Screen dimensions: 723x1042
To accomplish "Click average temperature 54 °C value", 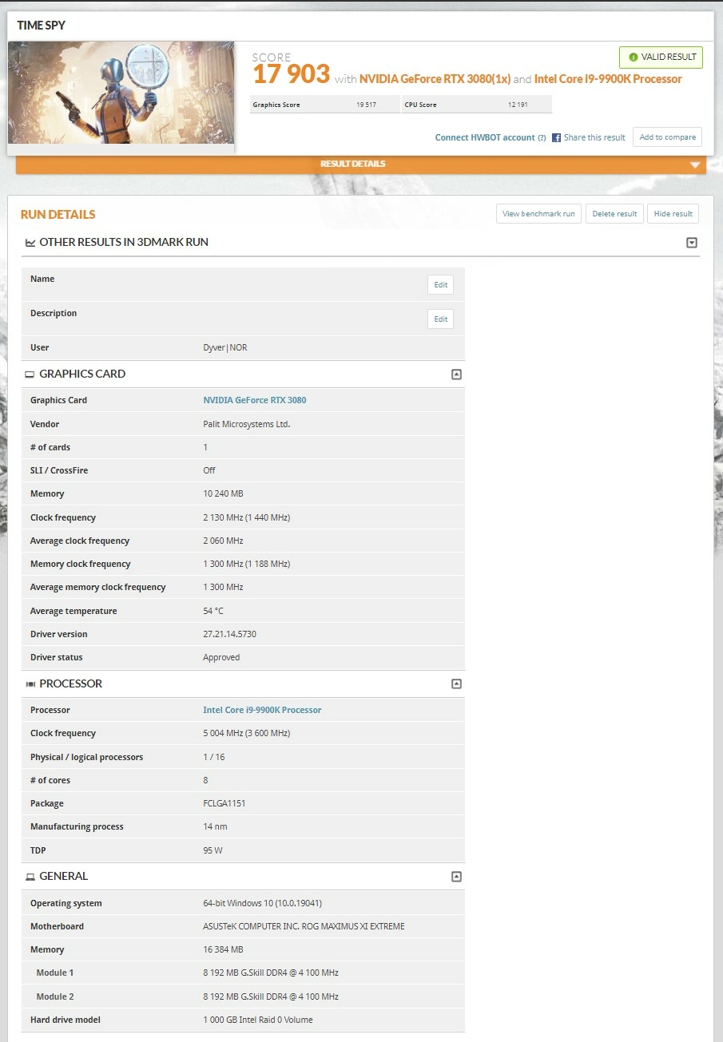I will click(213, 612).
